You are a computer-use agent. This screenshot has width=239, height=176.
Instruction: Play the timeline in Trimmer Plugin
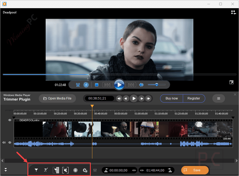click(134, 98)
